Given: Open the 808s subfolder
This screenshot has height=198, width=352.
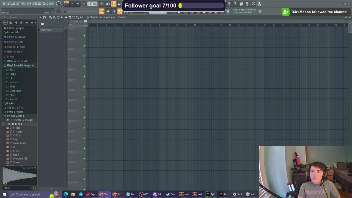Looking at the screenshot, I should 12,70.
